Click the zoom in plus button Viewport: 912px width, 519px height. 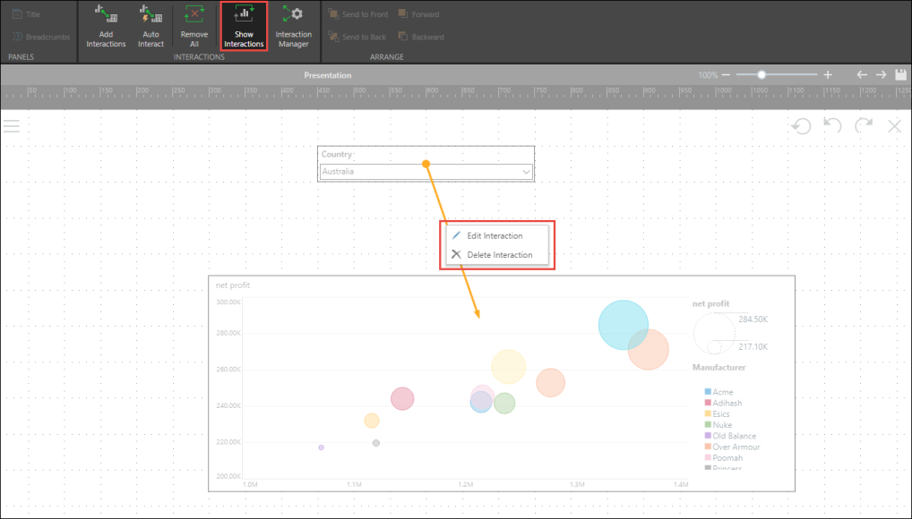(x=828, y=75)
